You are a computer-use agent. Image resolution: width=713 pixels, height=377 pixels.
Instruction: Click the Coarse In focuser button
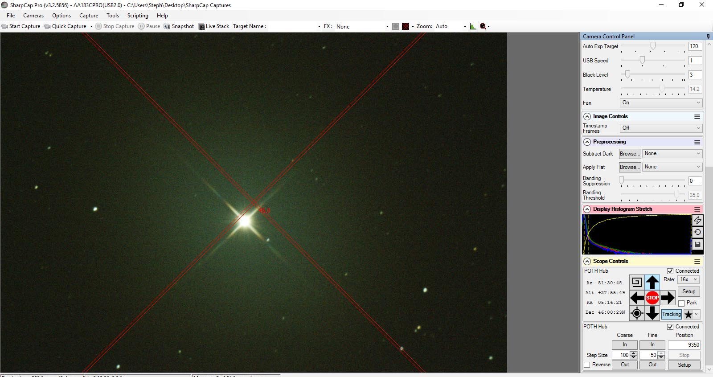pyautogui.click(x=625, y=345)
